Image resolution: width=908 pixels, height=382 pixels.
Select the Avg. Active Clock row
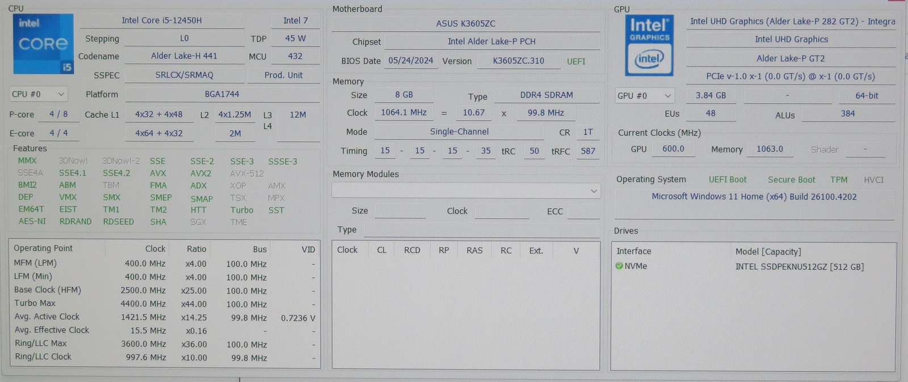click(165, 317)
